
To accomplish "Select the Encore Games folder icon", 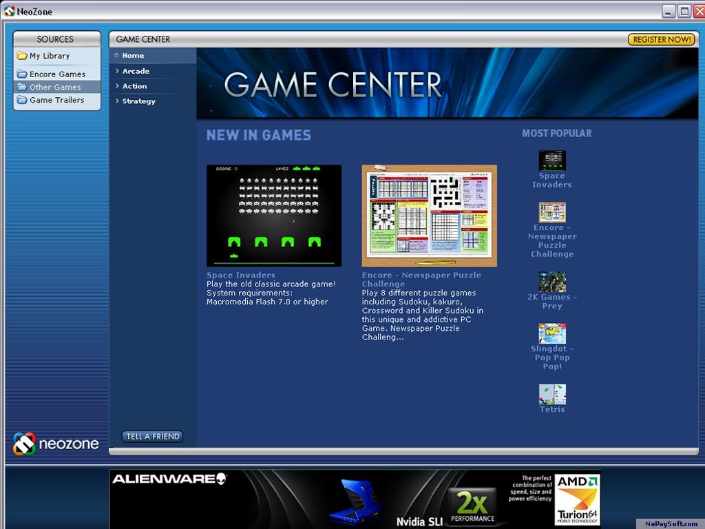I will pyautogui.click(x=21, y=74).
